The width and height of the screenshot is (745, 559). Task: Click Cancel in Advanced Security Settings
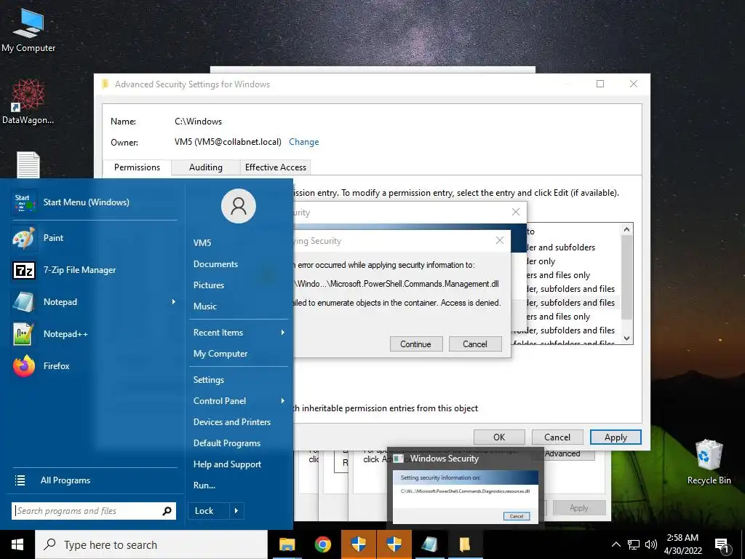pyautogui.click(x=557, y=437)
